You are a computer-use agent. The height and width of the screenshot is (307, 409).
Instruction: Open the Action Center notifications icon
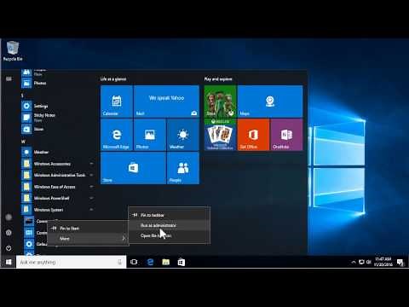(400, 262)
